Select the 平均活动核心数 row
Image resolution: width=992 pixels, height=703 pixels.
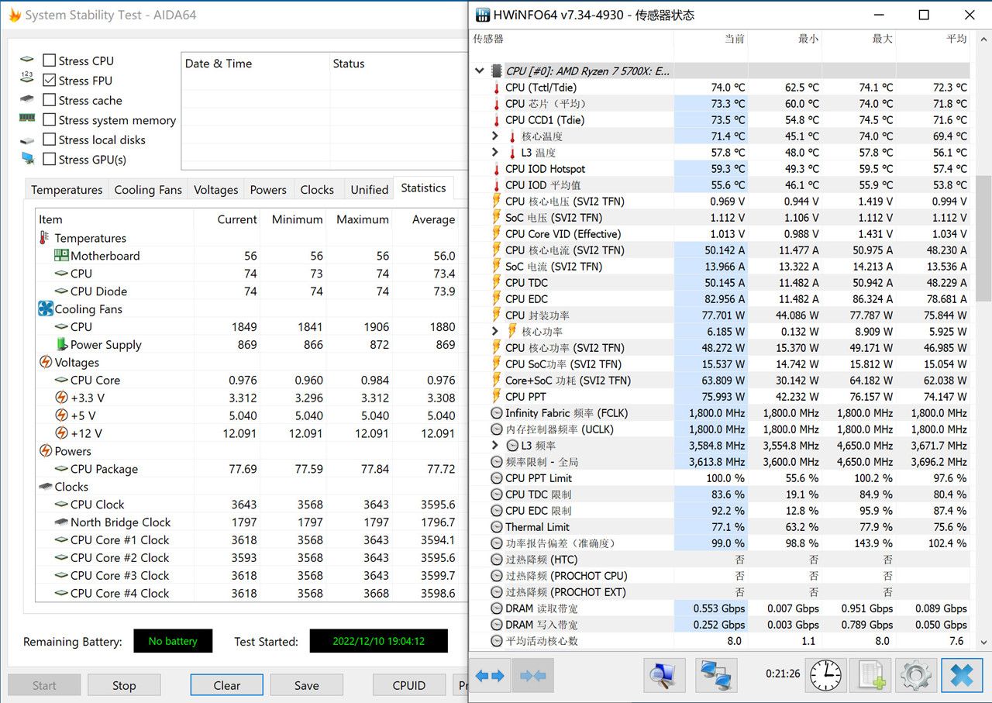tap(720, 641)
